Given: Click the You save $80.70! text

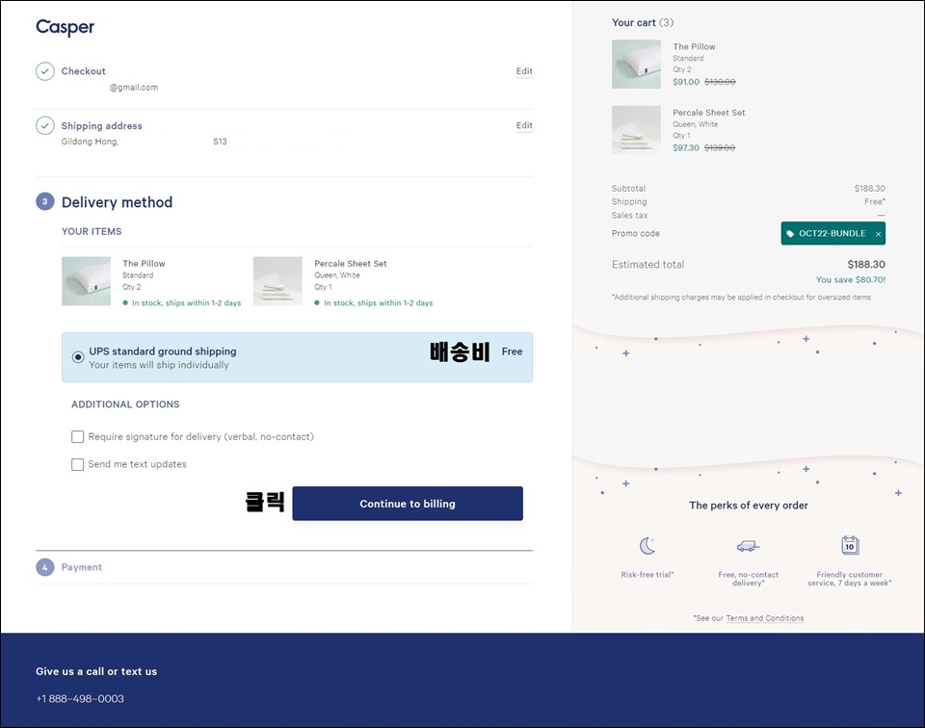Looking at the screenshot, I should tap(851, 280).
